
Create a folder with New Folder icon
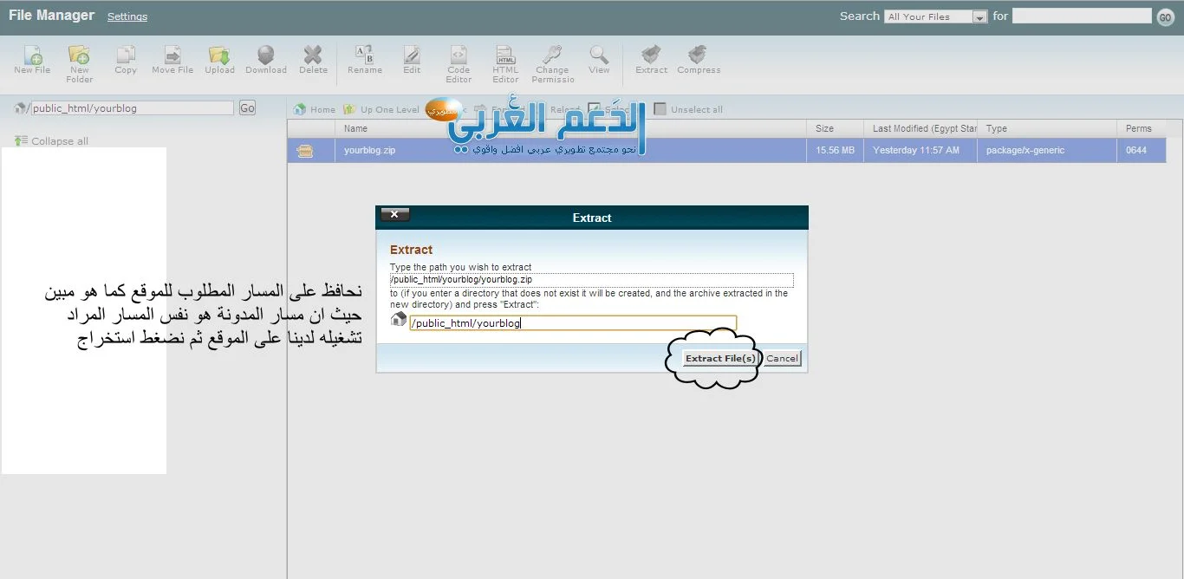coord(79,62)
